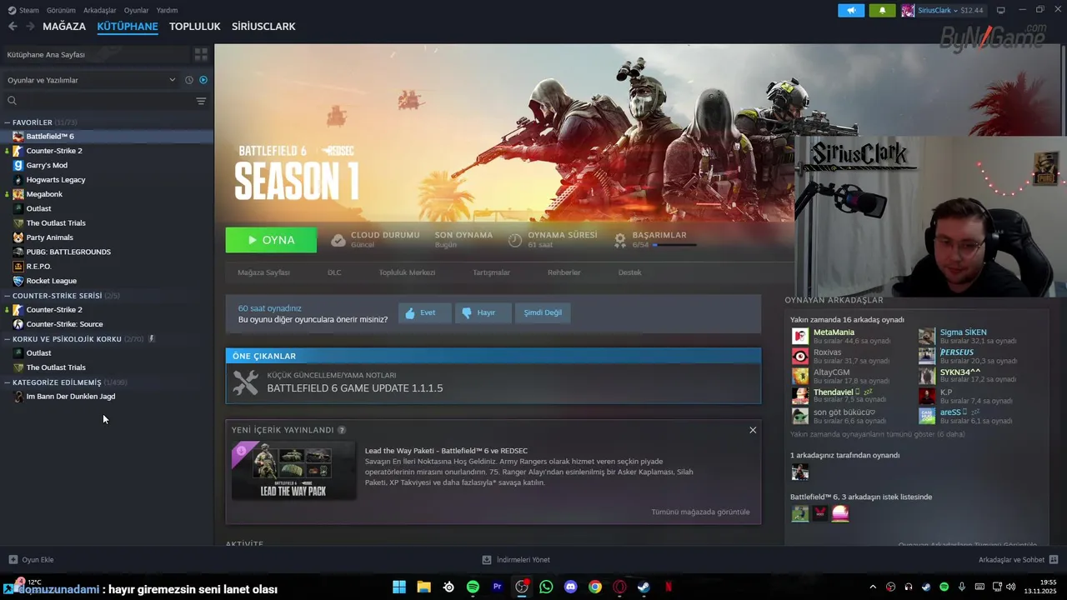Click the achievements progress bar
Screen dimensions: 1067x600
pos(675,245)
